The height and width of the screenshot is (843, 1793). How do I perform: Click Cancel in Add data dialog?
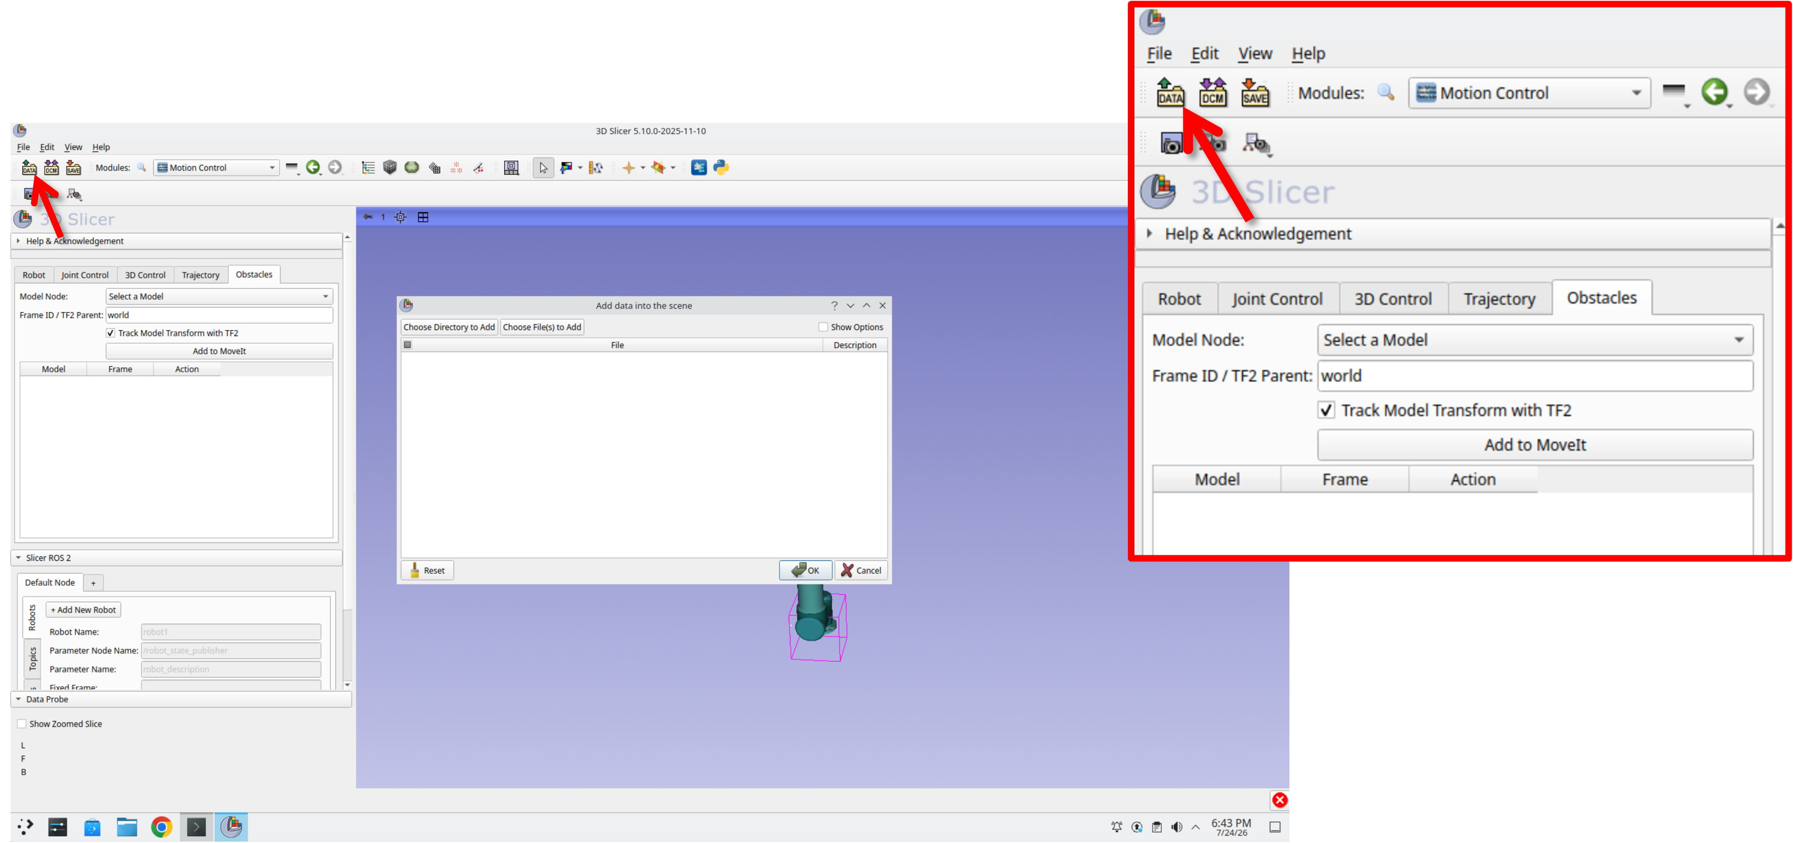coord(861,570)
